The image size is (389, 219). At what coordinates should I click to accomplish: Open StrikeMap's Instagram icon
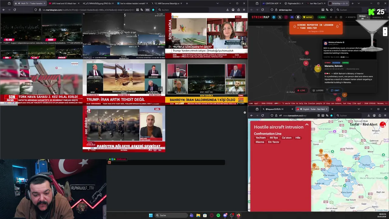286,17
